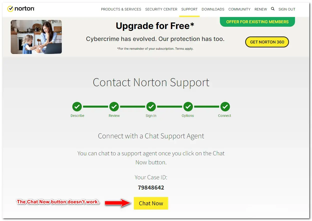Screen dimensions: 312x221
Task: Click Sign Out
Action: pos(287,9)
